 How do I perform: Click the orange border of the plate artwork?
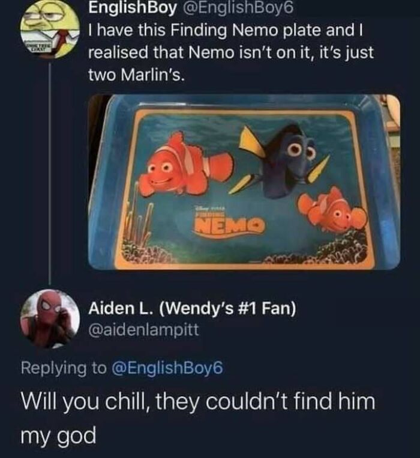(x=245, y=113)
